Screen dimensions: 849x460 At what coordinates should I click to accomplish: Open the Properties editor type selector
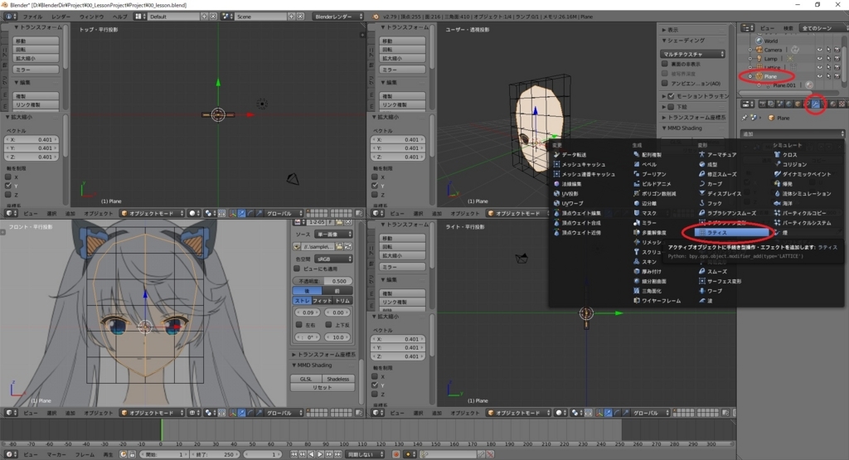pyautogui.click(x=748, y=104)
